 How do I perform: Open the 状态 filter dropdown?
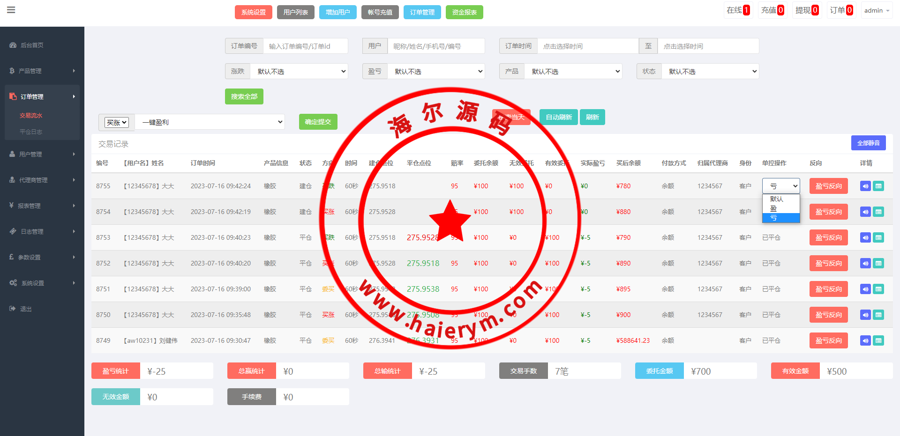point(710,71)
